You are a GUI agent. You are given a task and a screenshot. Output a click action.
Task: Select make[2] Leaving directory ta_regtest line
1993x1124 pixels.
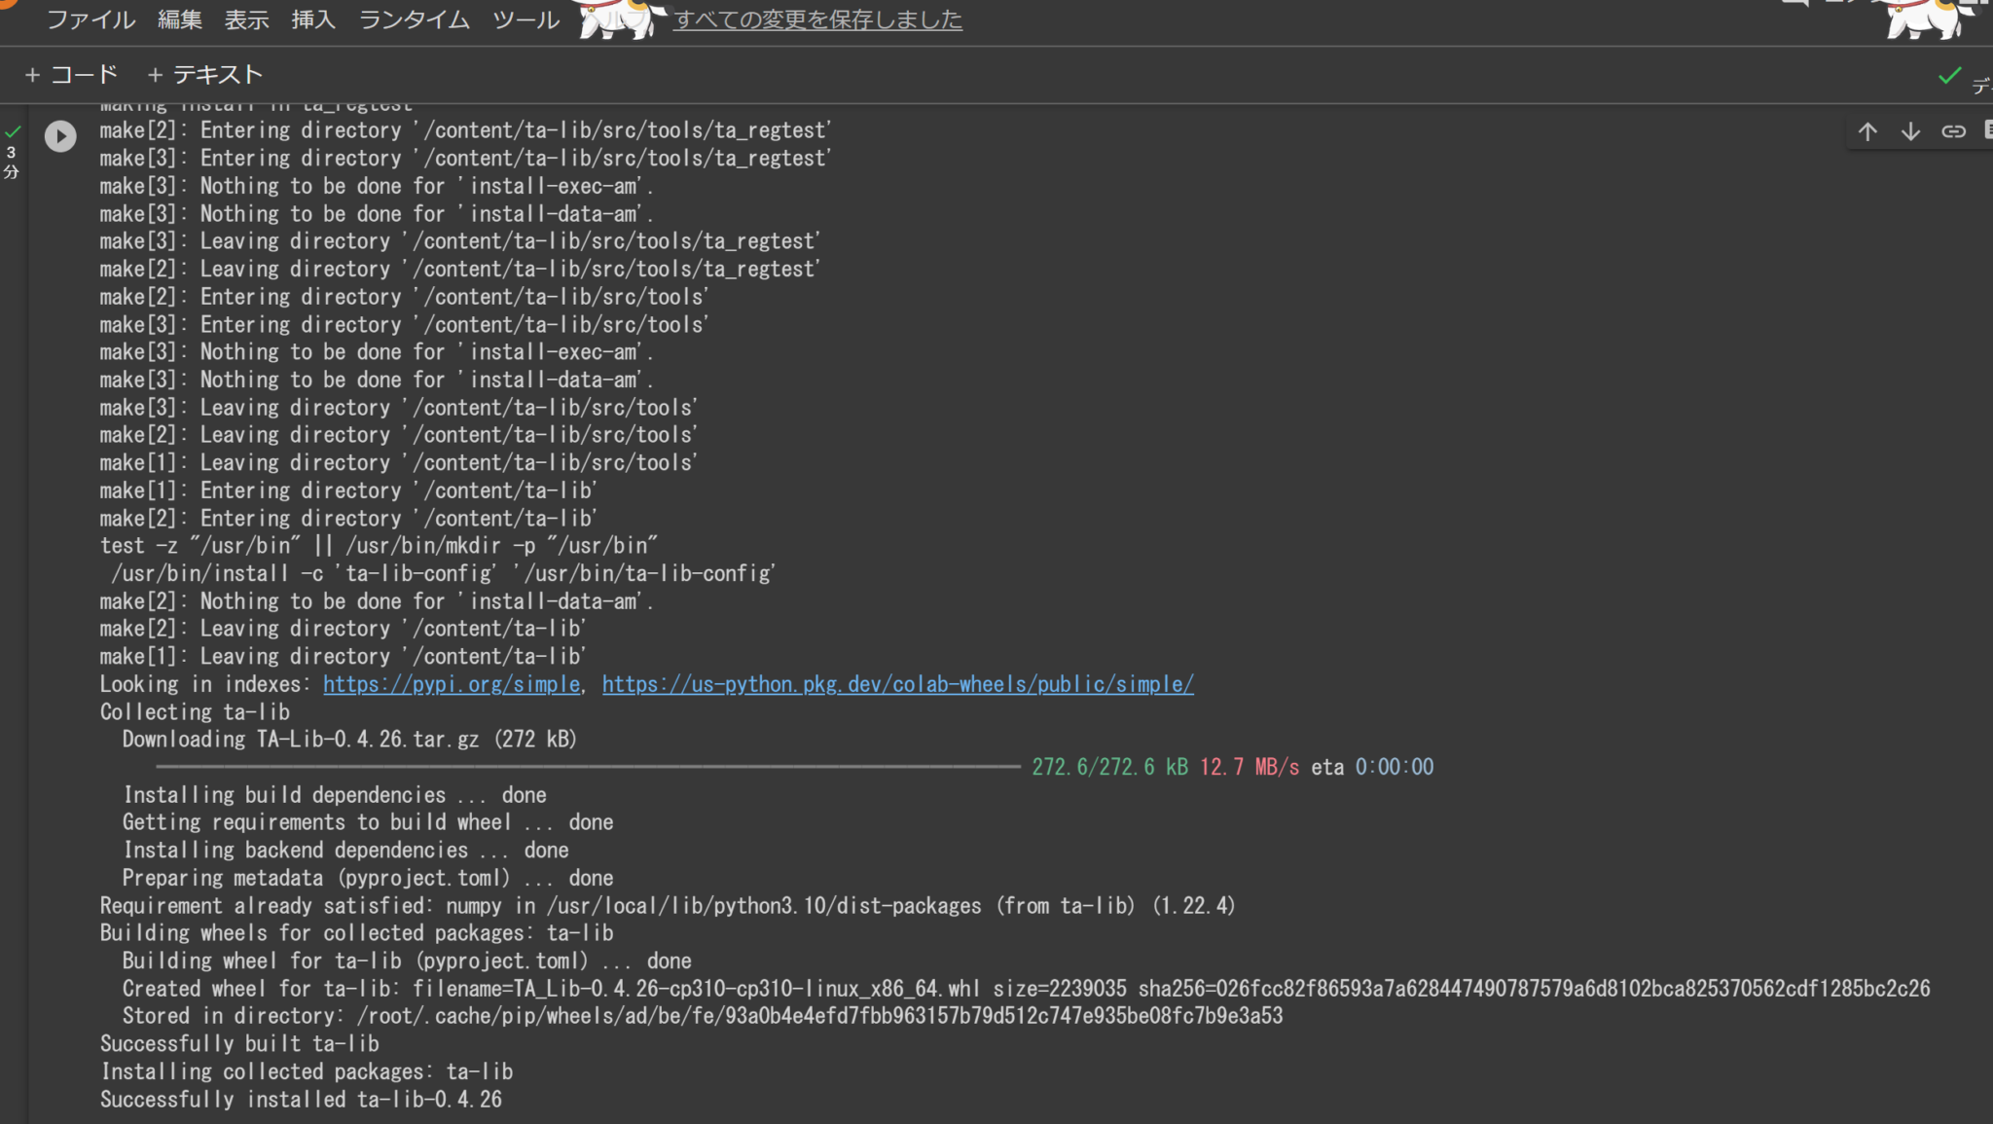point(460,269)
